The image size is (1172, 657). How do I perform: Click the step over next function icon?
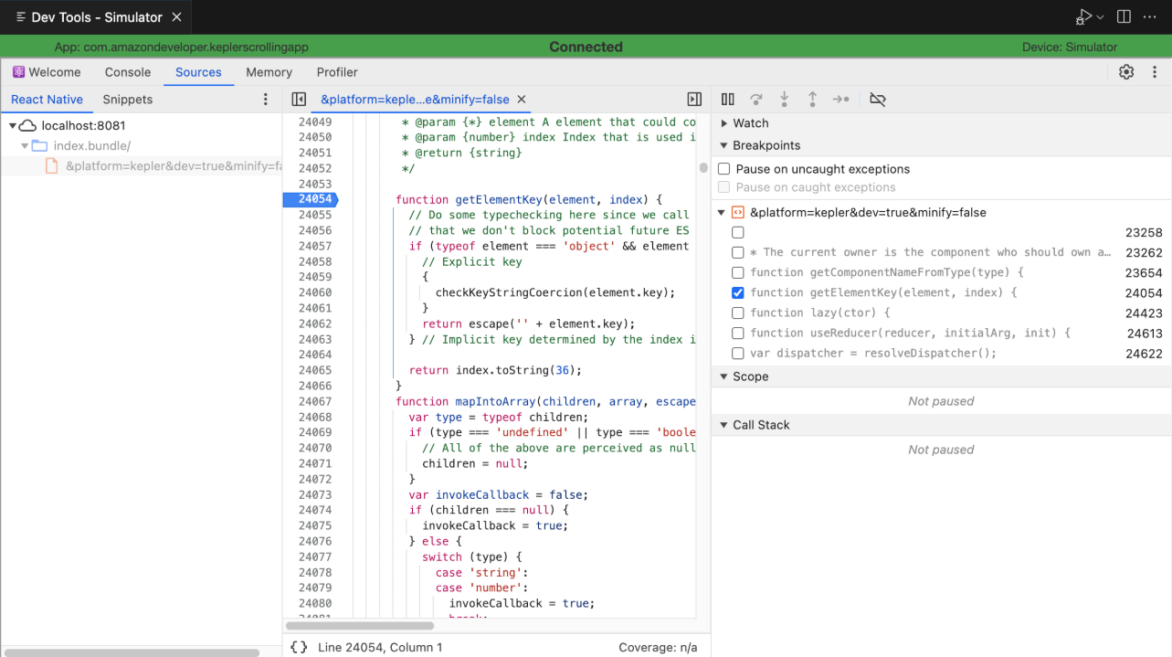tap(756, 99)
